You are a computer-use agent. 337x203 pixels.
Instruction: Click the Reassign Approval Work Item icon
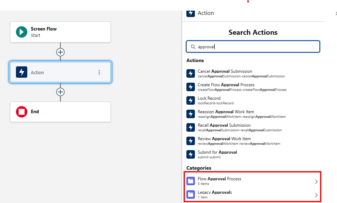click(x=191, y=114)
